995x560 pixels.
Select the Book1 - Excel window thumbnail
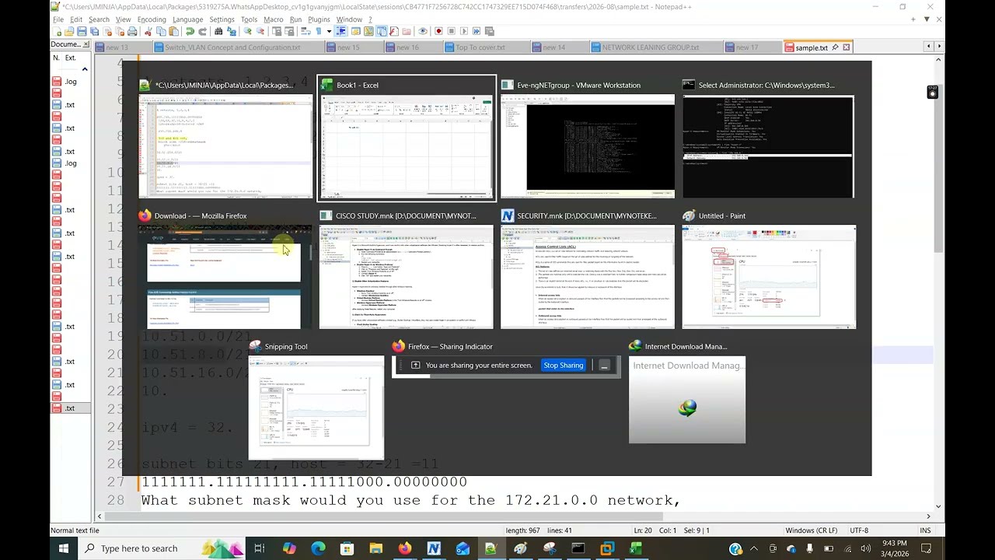[407, 138]
